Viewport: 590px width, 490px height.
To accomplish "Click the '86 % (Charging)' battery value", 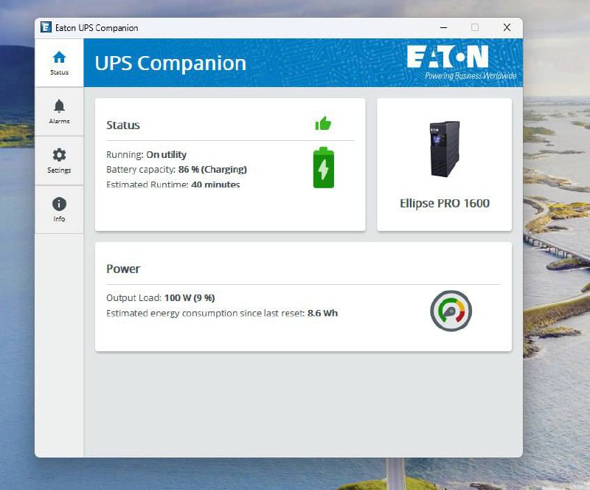I will pos(212,170).
